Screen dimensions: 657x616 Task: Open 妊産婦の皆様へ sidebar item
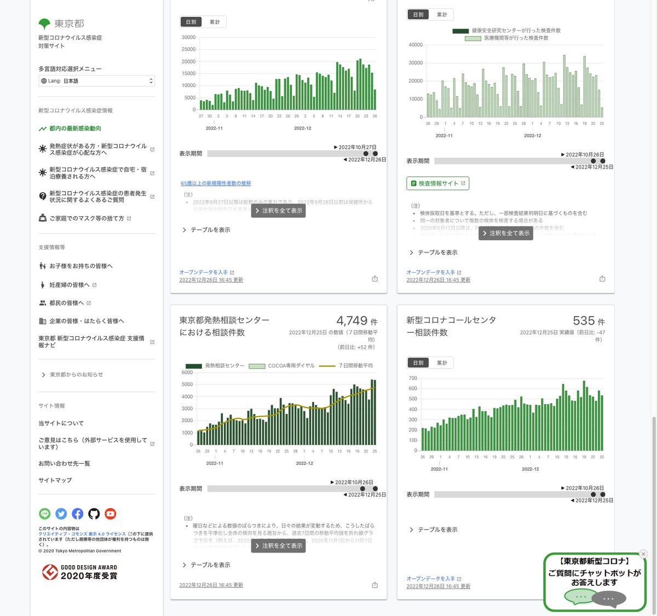pyautogui.click(x=68, y=285)
